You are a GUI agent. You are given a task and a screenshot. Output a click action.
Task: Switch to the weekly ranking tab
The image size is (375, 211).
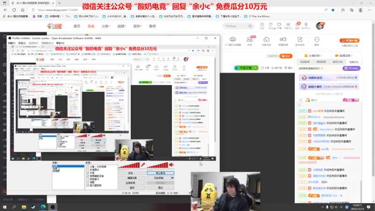(321, 62)
